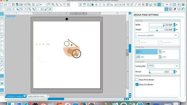Choose Portrait orientation

142,42
